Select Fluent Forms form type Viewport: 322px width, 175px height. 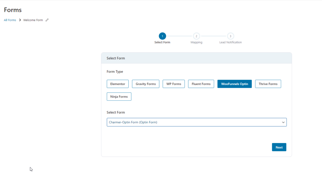(x=201, y=84)
